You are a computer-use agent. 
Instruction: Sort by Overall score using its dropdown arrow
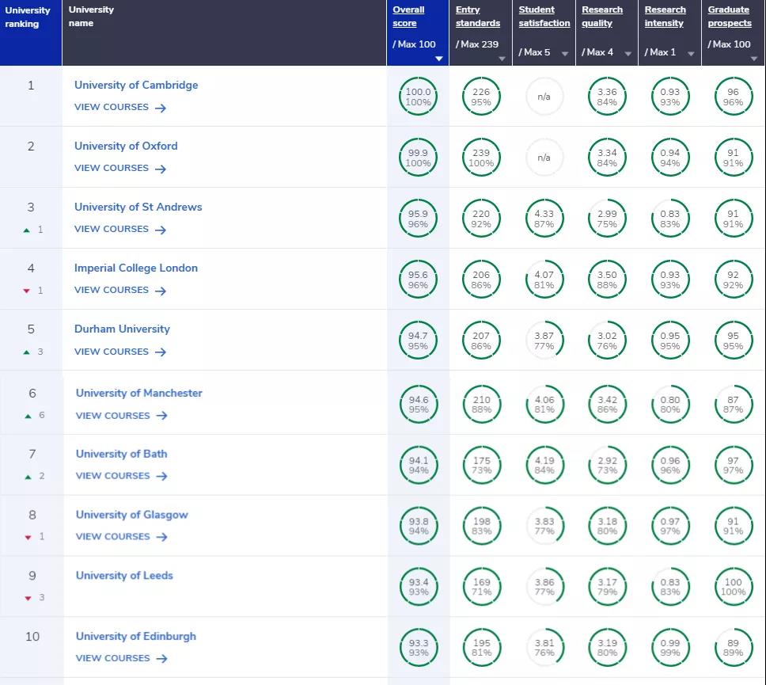point(439,59)
